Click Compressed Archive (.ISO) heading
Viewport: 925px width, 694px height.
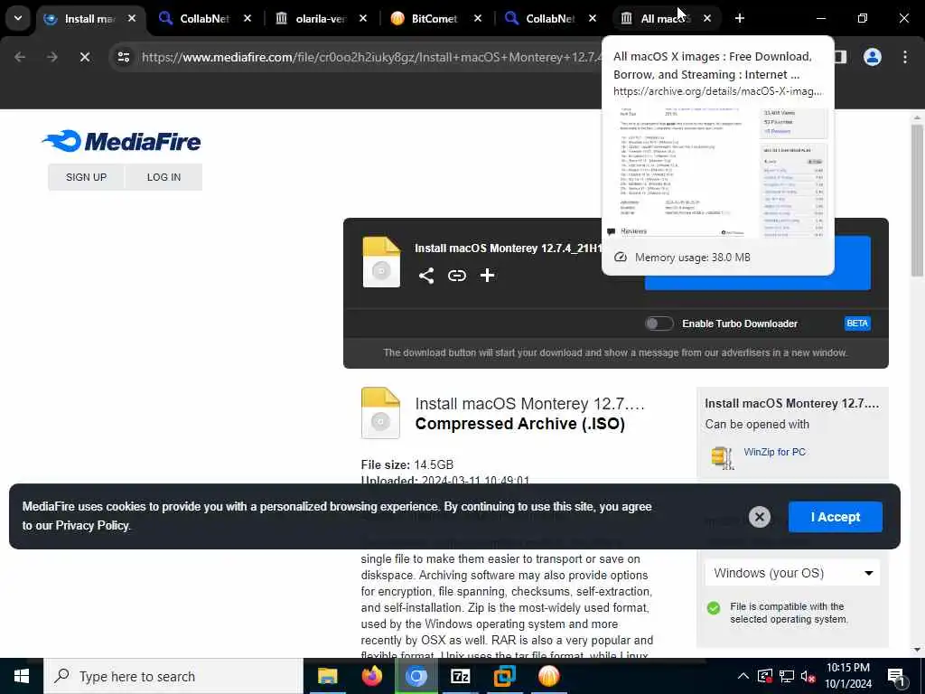point(519,424)
